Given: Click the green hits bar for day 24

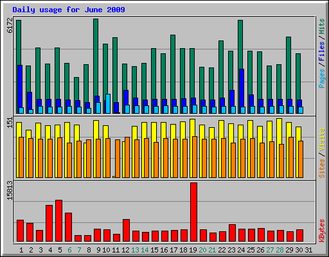Looking at the screenshot, I should pos(240,44).
